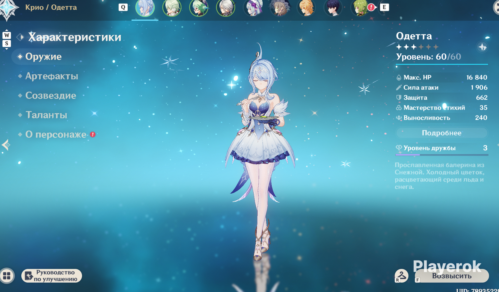Click the Одетта character model
499x292 pixels.
259,152
